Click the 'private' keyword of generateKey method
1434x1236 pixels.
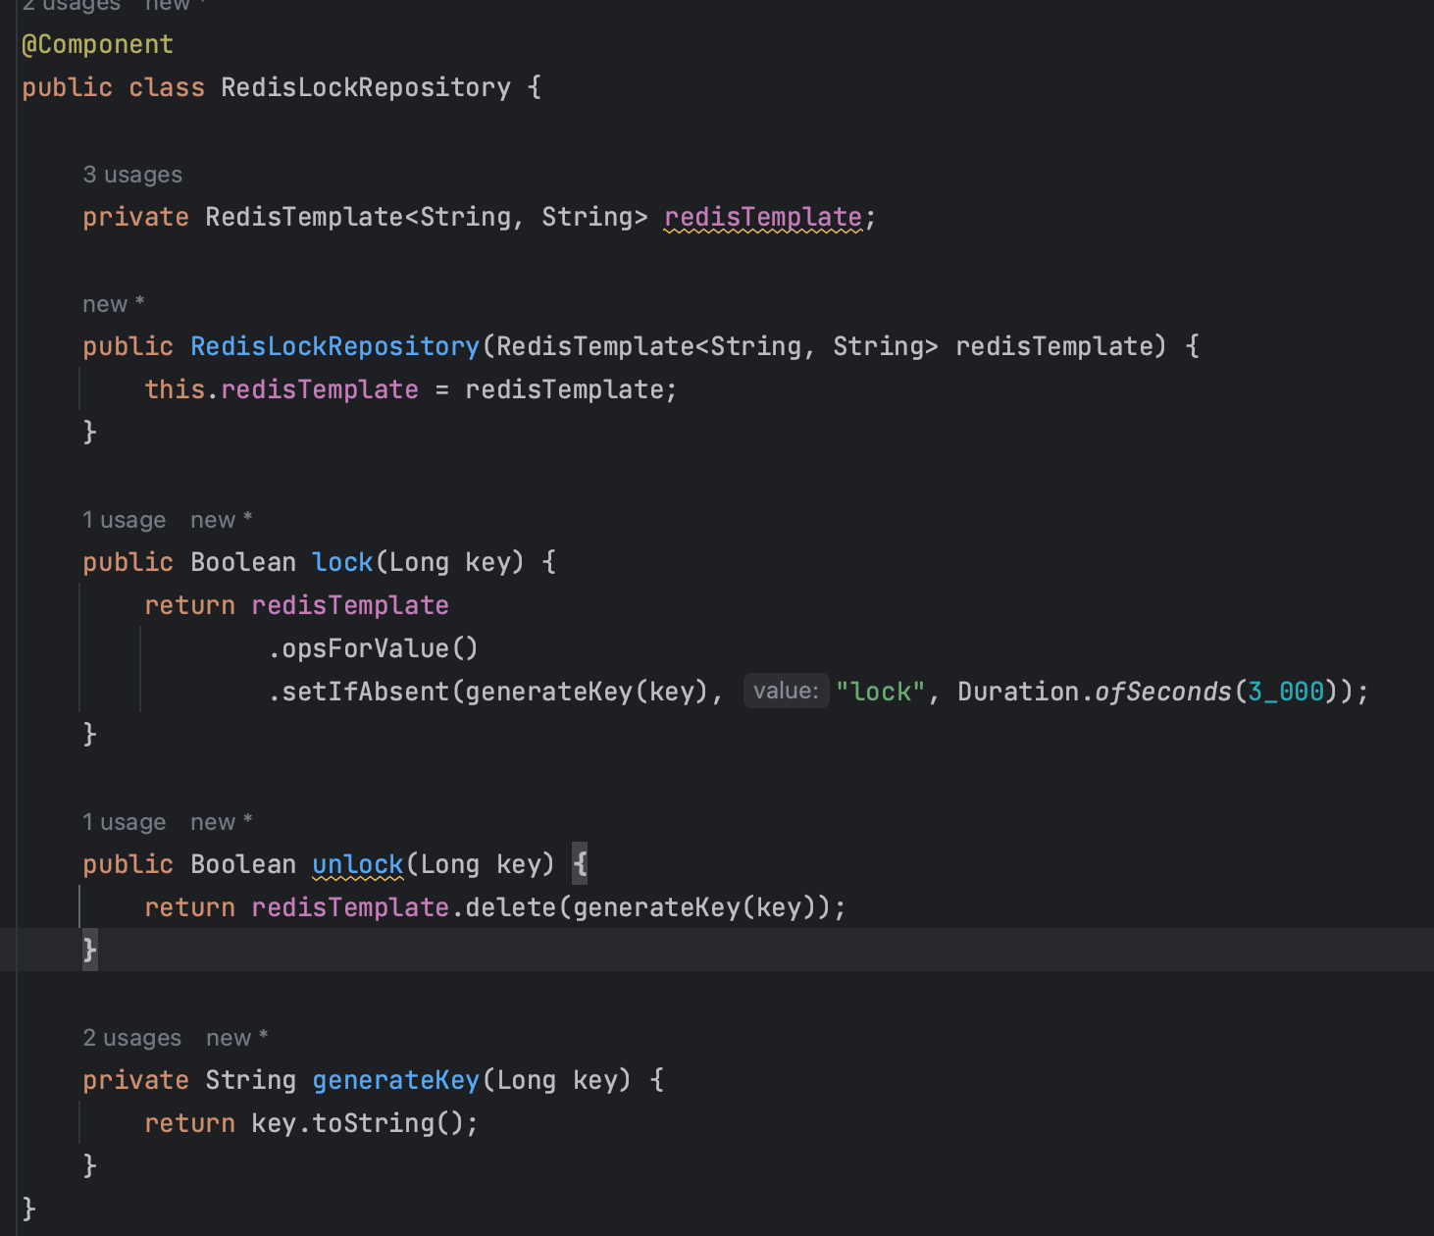135,1080
